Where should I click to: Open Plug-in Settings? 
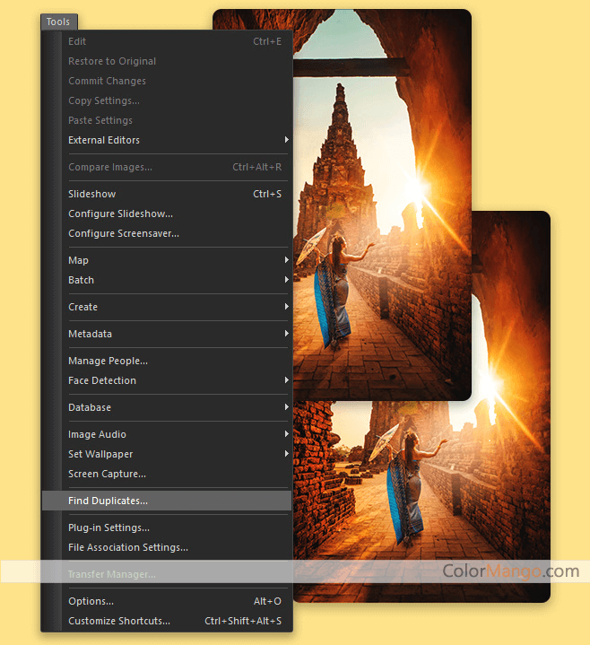point(108,527)
